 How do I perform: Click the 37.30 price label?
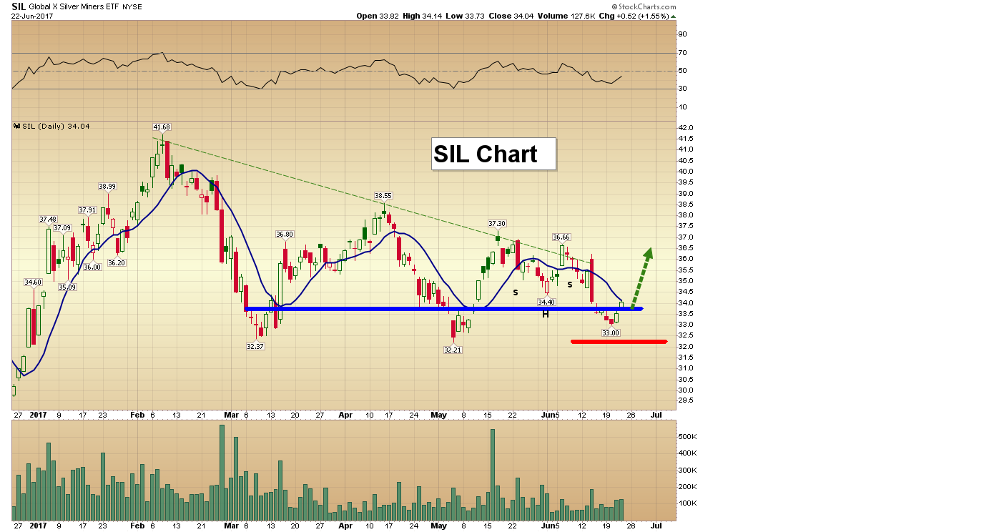point(497,223)
